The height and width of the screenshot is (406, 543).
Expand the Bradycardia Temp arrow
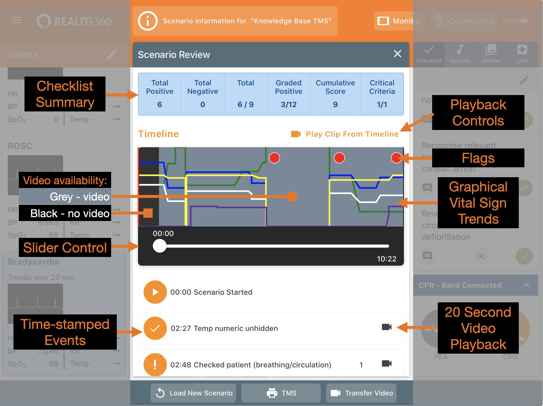tap(117, 364)
